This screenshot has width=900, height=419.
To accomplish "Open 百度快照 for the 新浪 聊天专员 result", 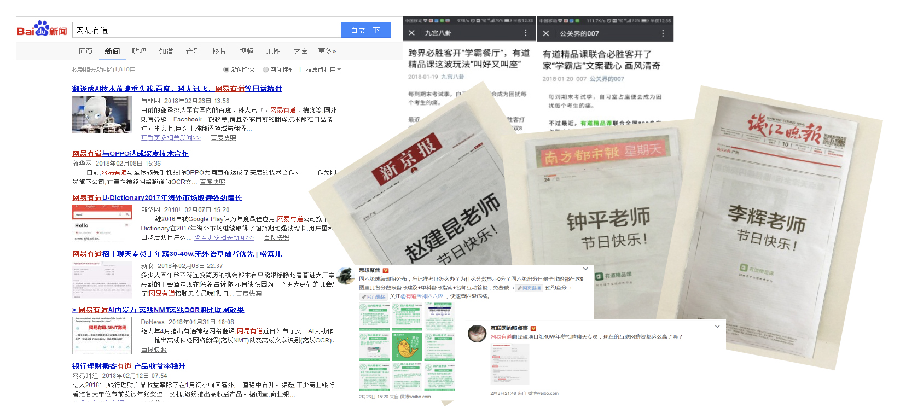I will click(x=249, y=293).
